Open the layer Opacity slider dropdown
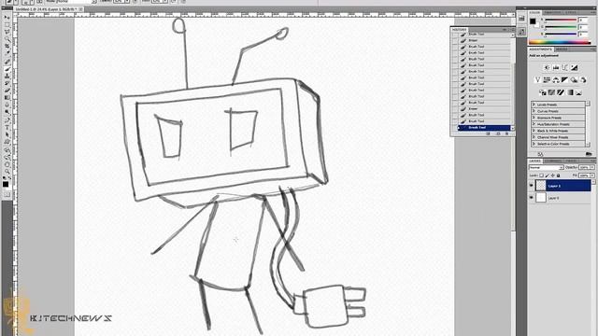The image size is (598, 336). [592, 167]
